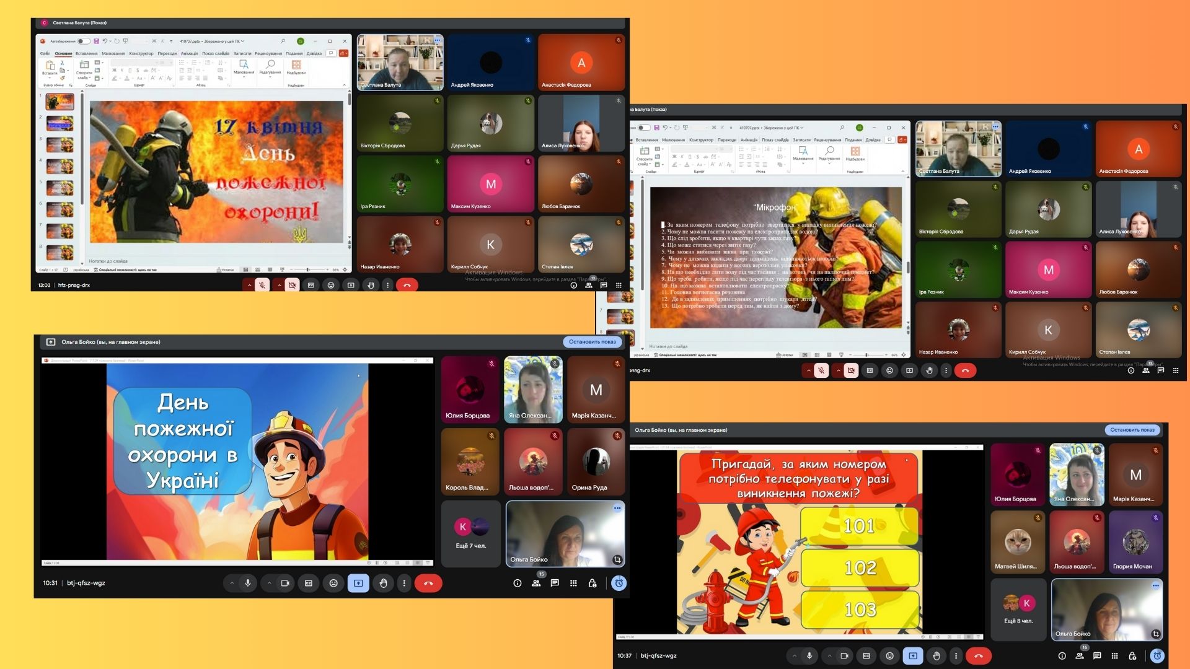Open activities grid in the 13:03 meeting
The height and width of the screenshot is (669, 1190).
click(x=619, y=285)
